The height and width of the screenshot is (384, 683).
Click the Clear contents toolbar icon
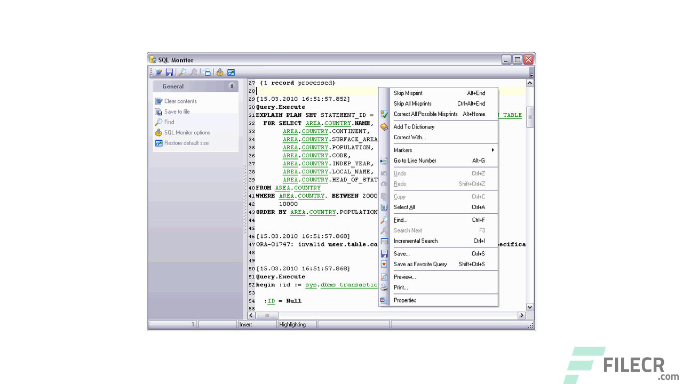click(x=158, y=73)
